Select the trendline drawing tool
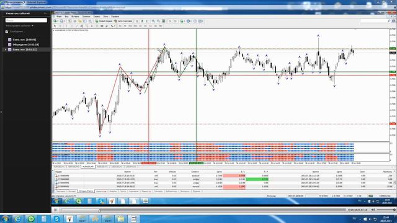This screenshot has width=397, height=223. tap(77, 26)
